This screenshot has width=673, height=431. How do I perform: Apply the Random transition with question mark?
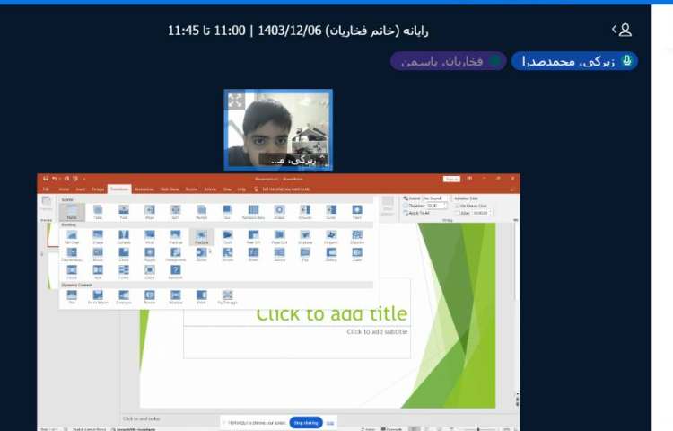tap(176, 272)
